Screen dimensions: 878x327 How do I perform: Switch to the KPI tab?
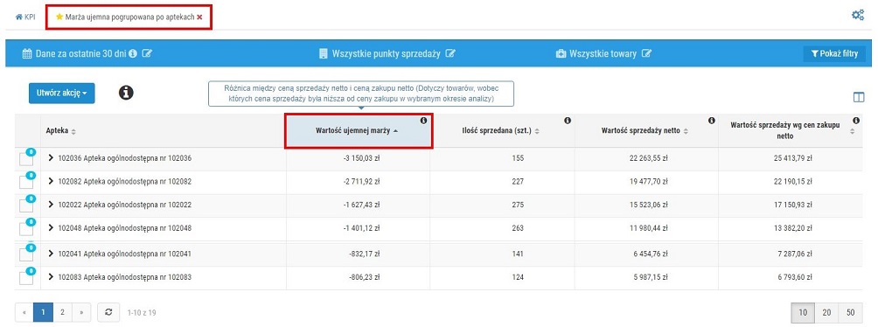(x=25, y=17)
